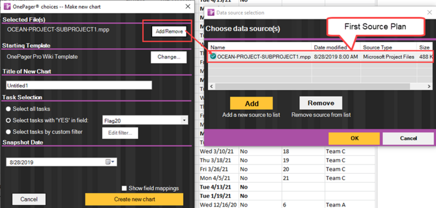Click Change... to pick another template
This screenshot has height=208, width=436.
tap(169, 57)
